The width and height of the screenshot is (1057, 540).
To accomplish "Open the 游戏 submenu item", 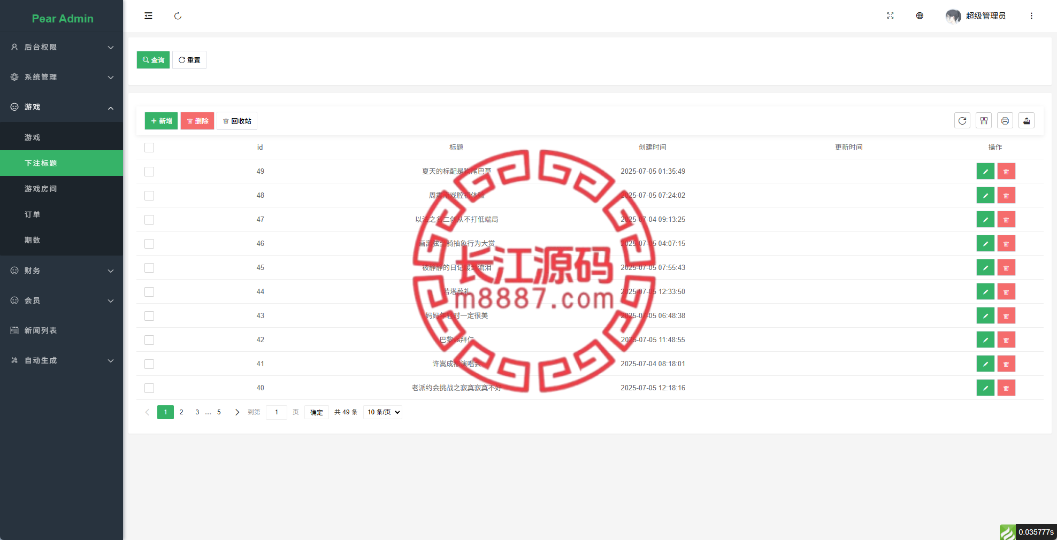I will pos(62,137).
